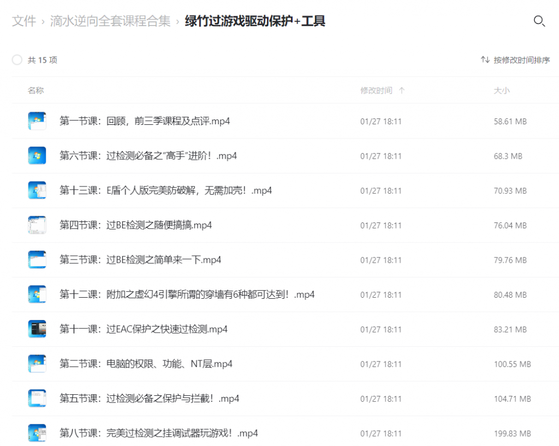Open 第十二课：附加之虚幻4引擎 video file
Screen dimensions: 559x446
pyautogui.click(x=187, y=294)
